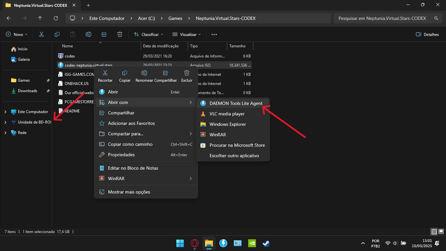
Task: Click Abrir in the context menu
Action: point(146,92)
